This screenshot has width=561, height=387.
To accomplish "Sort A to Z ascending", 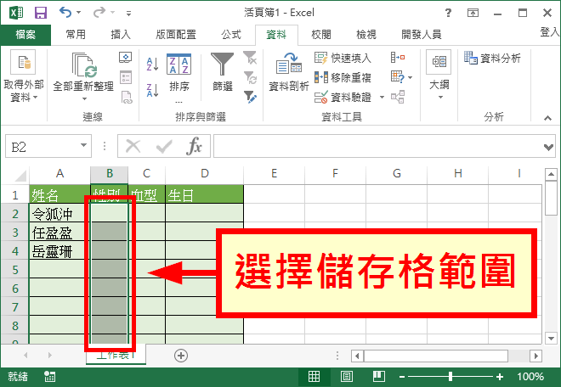I will click(153, 64).
